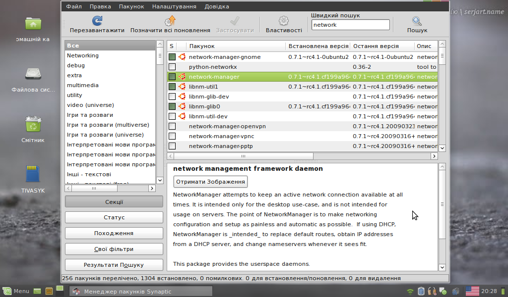The height and width of the screenshot is (297, 508).
Task: Click the show desktop icon next to Menu
Action: point(37,291)
